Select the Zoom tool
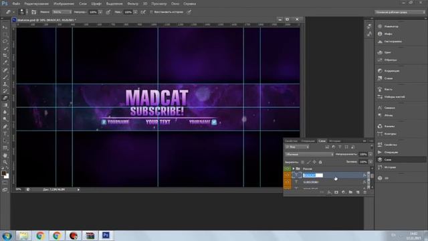 (x=5, y=162)
